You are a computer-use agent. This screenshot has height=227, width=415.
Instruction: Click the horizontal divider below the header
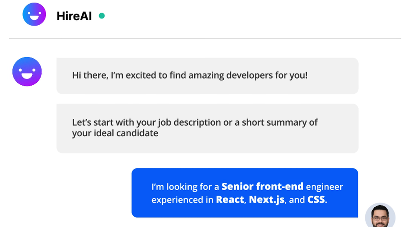[205, 39]
